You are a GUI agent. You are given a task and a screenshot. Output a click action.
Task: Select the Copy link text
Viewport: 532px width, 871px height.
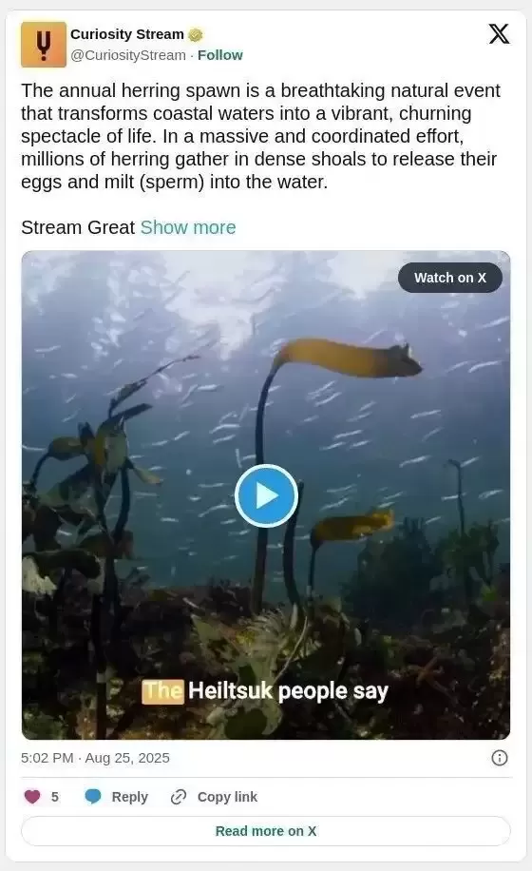tap(227, 797)
